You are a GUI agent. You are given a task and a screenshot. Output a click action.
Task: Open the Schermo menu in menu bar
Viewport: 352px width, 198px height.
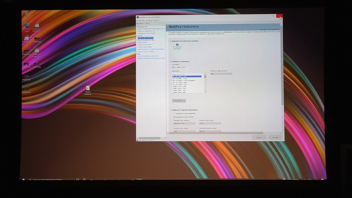(x=156, y=21)
